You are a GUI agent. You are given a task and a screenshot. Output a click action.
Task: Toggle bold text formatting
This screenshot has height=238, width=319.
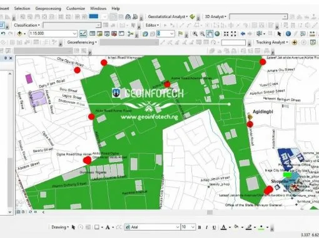[200, 227]
